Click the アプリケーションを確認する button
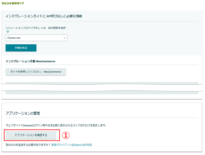Screen dimensions: 205x155 (x=31, y=135)
